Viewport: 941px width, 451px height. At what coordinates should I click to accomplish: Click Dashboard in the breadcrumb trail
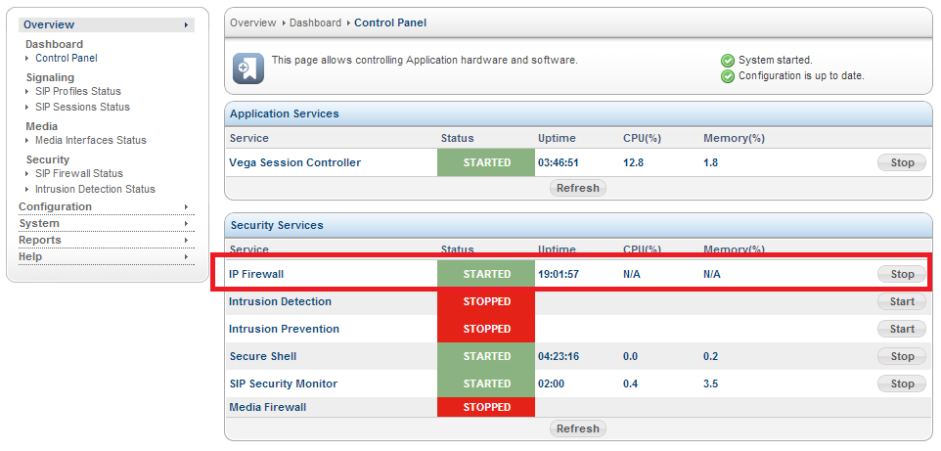[x=315, y=23]
